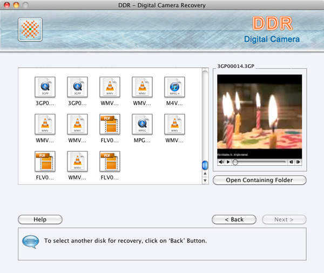Select the first 3GP0 file in the top row

45,87
